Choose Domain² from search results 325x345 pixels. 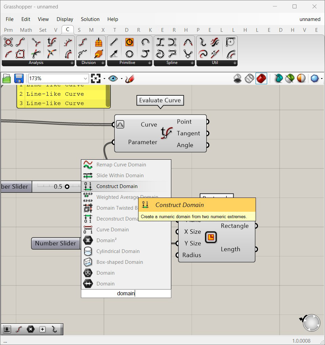point(126,240)
